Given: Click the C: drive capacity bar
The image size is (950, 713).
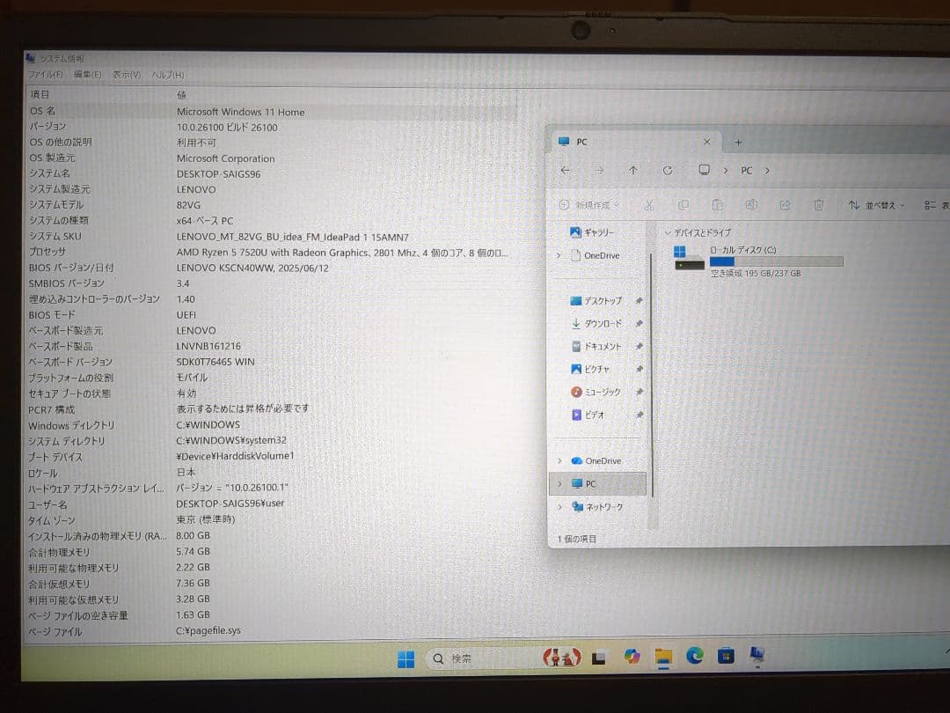Looking at the screenshot, I should point(774,261).
